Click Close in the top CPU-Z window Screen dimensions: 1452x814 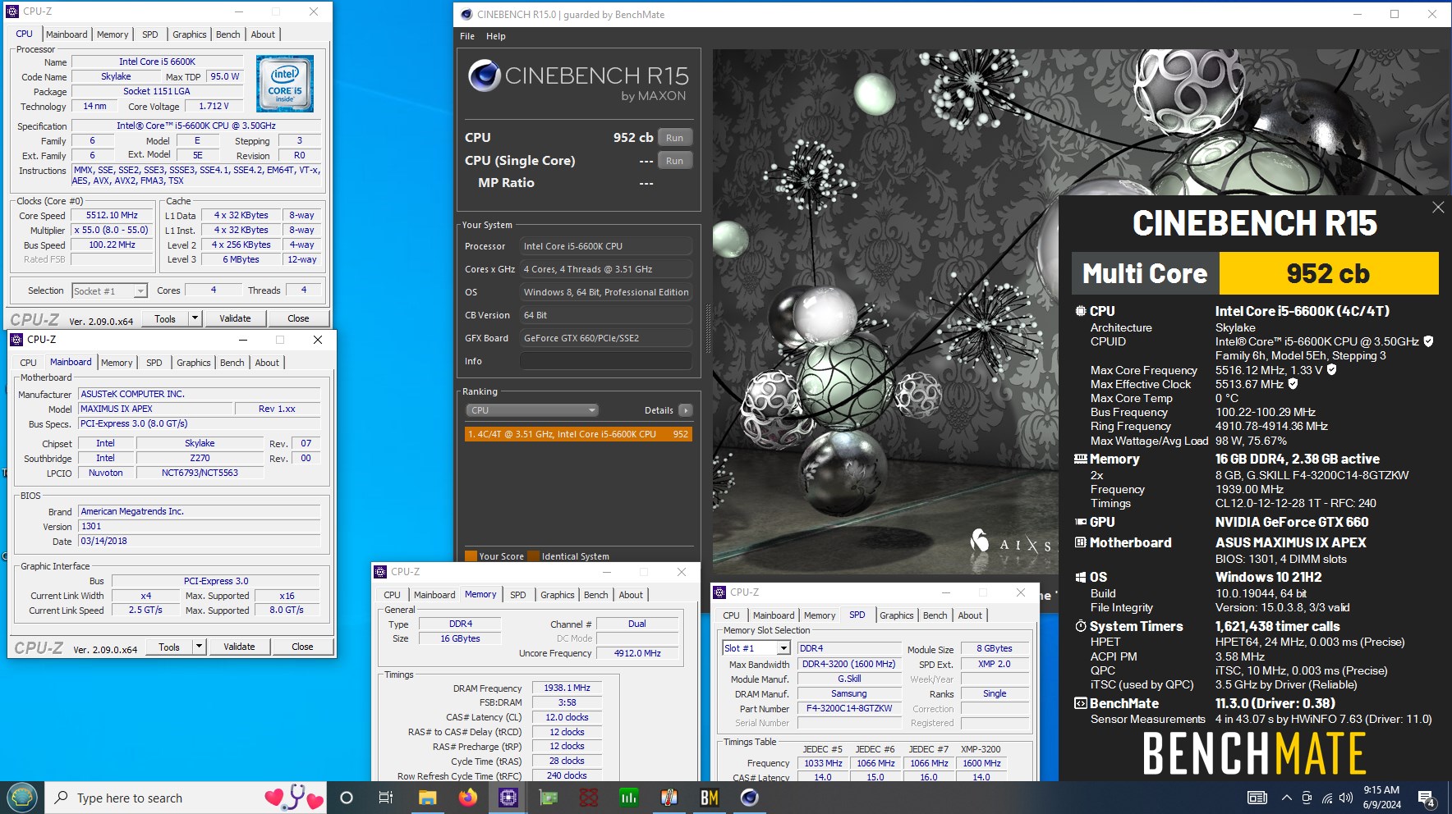pos(298,318)
